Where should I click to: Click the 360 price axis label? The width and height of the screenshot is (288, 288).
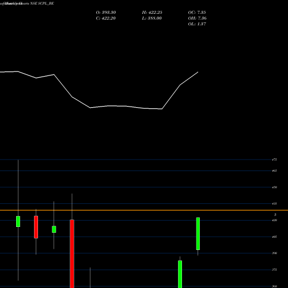274,286
